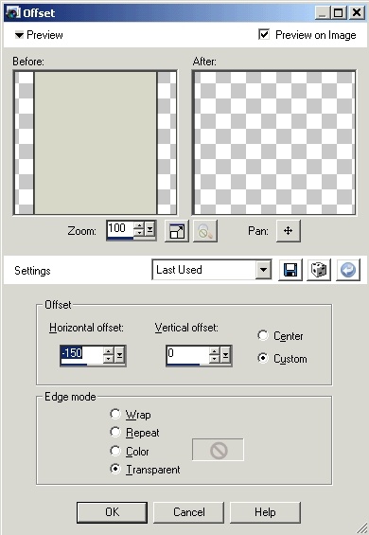This screenshot has width=369, height=535.
Task: Click the Help button
Action: tap(265, 512)
